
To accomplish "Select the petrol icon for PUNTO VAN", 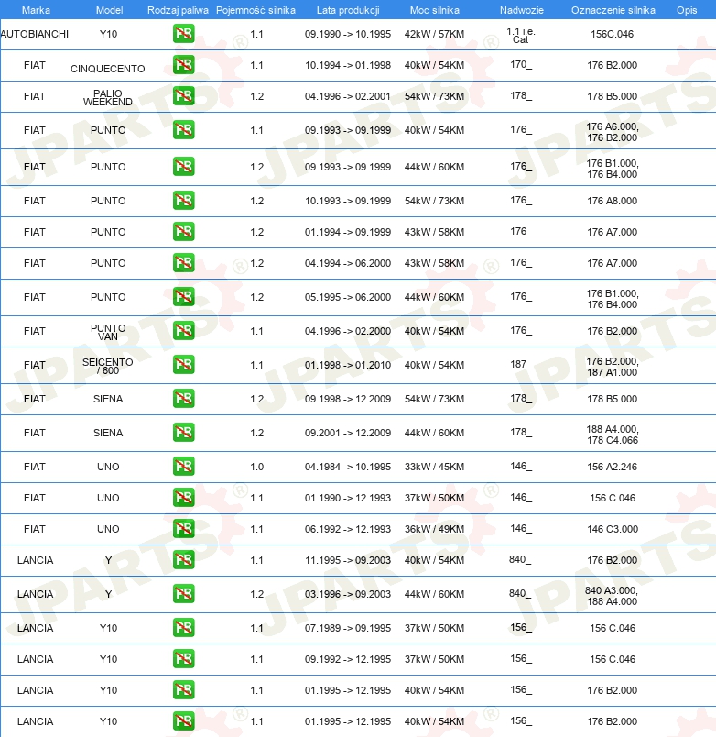I will pyautogui.click(x=183, y=330).
